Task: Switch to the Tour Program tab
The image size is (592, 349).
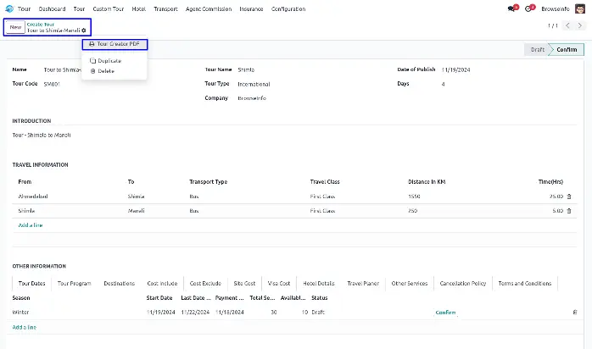Action: [75, 283]
